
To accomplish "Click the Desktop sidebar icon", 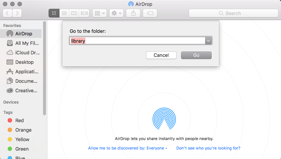I will click(x=10, y=62).
